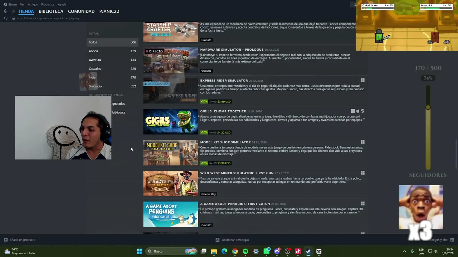Filter games by Todos
The height and width of the screenshot is (257, 458).
click(x=112, y=42)
